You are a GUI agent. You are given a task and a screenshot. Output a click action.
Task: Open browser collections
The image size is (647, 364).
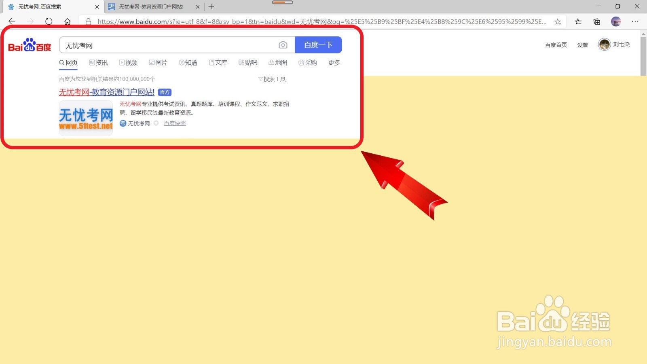597,22
